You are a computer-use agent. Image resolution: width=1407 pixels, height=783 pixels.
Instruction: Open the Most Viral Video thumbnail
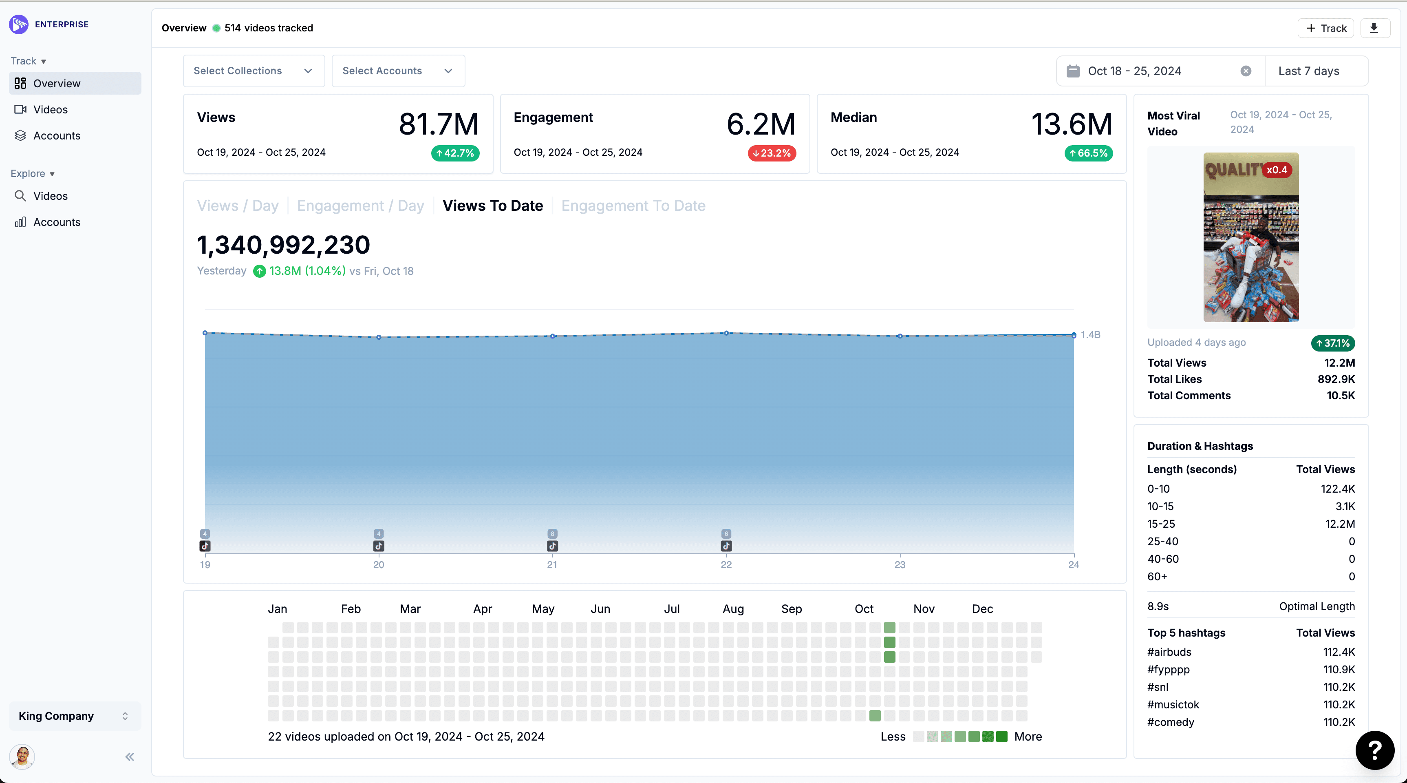(1251, 237)
